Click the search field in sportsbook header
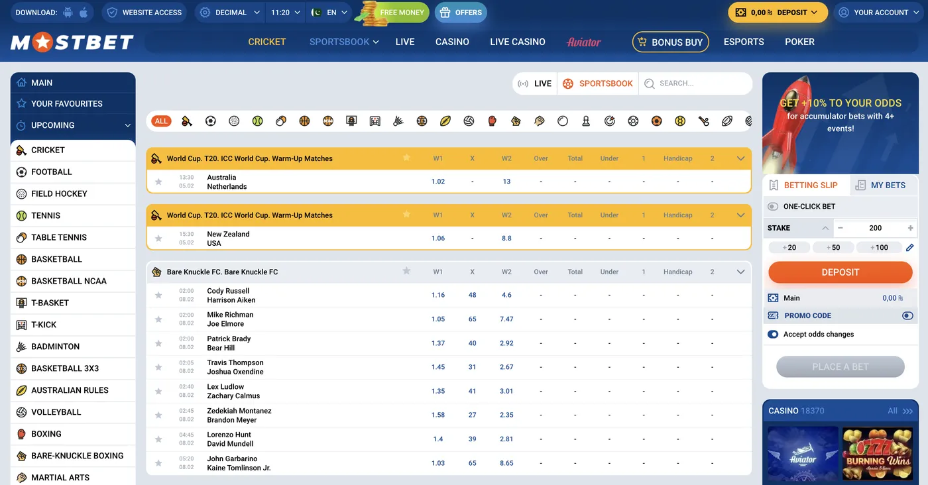This screenshot has height=485, width=928. pyautogui.click(x=696, y=83)
